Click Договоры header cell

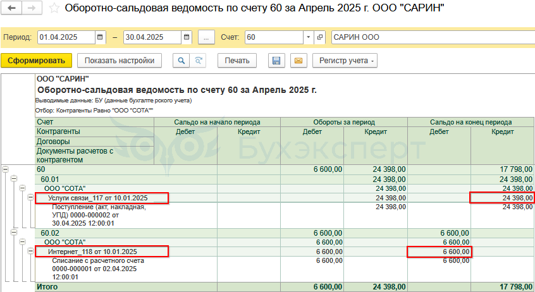94,141
